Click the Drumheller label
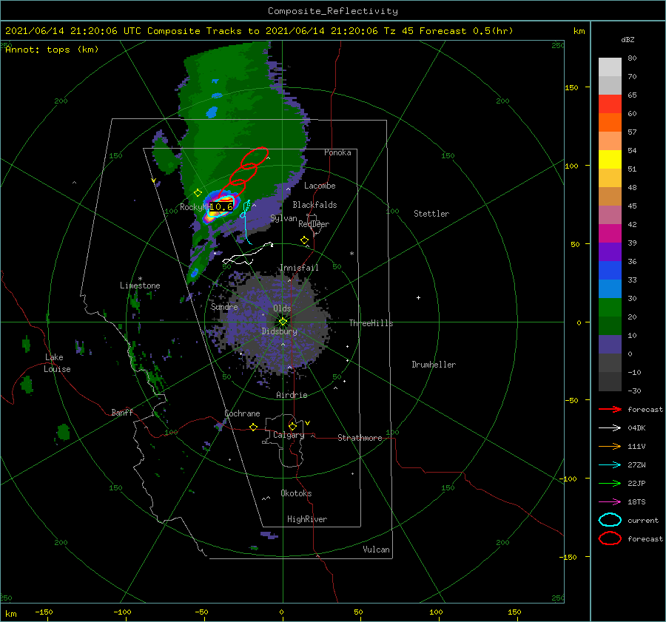666x622 pixels. coord(434,365)
